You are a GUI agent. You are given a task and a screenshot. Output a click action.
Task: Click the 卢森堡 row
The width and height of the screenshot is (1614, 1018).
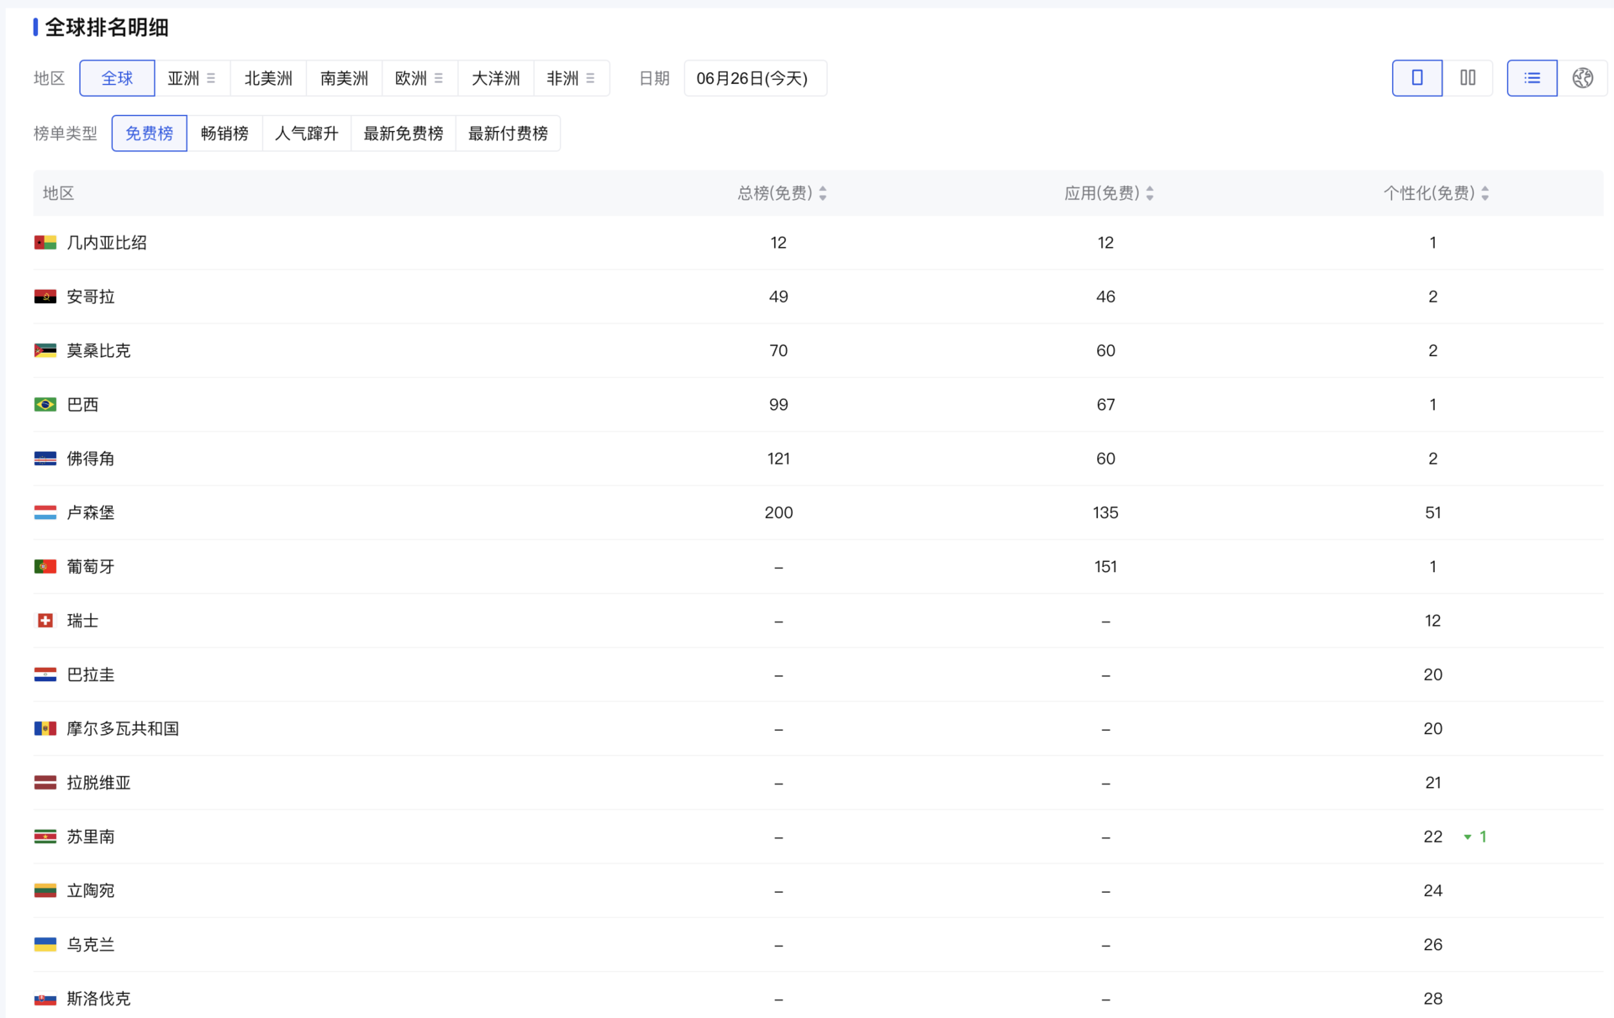click(90, 512)
